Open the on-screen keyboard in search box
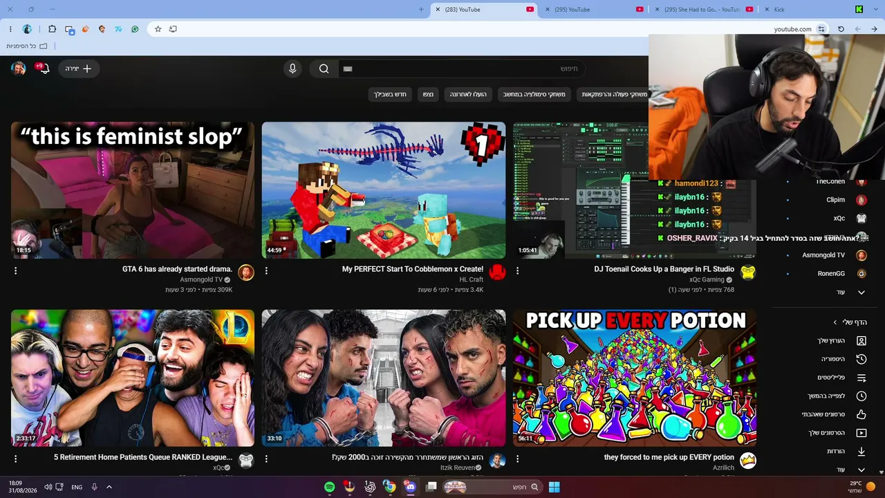Image resolution: width=885 pixels, height=498 pixels. [348, 68]
